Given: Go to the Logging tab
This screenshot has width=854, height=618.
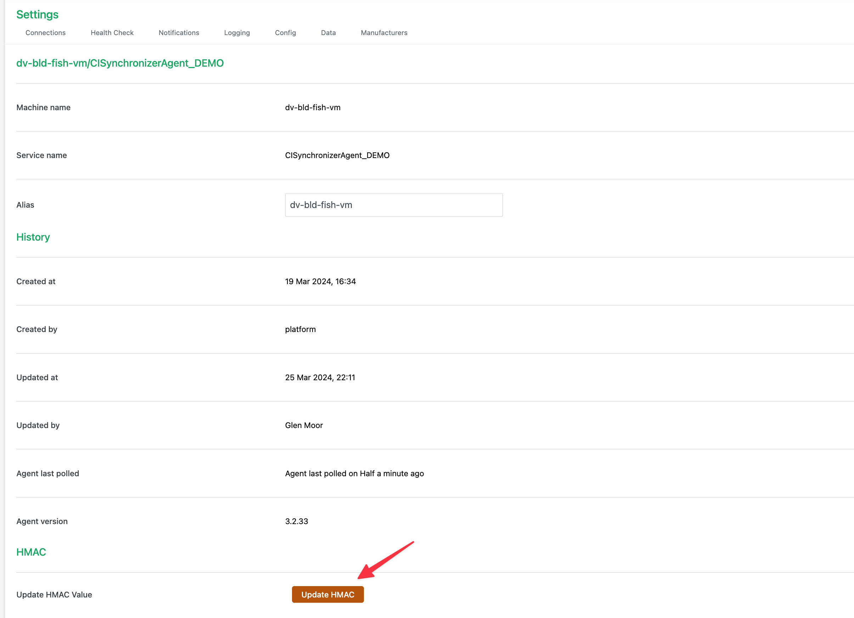Looking at the screenshot, I should (x=237, y=33).
